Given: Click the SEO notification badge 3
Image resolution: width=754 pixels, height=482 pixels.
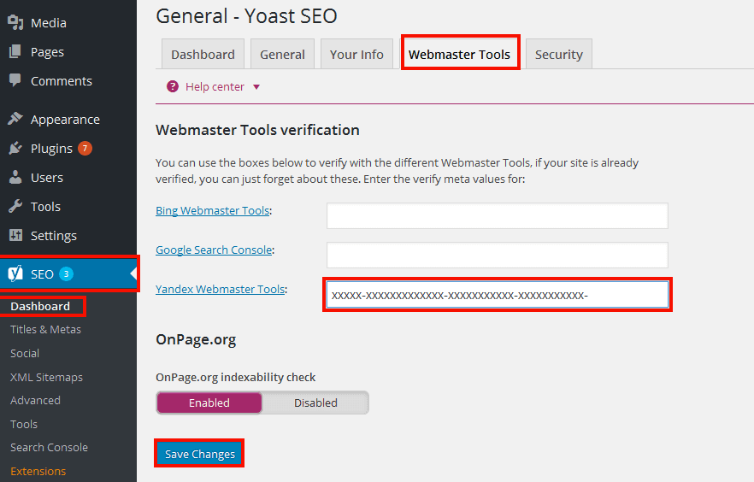Looking at the screenshot, I should (66, 274).
